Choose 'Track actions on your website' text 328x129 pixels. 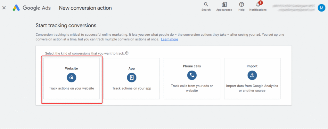click(71, 88)
